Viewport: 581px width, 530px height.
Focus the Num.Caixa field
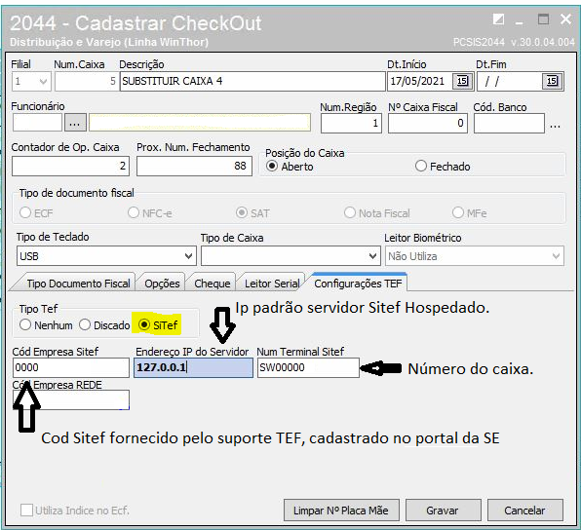pyautogui.click(x=86, y=81)
